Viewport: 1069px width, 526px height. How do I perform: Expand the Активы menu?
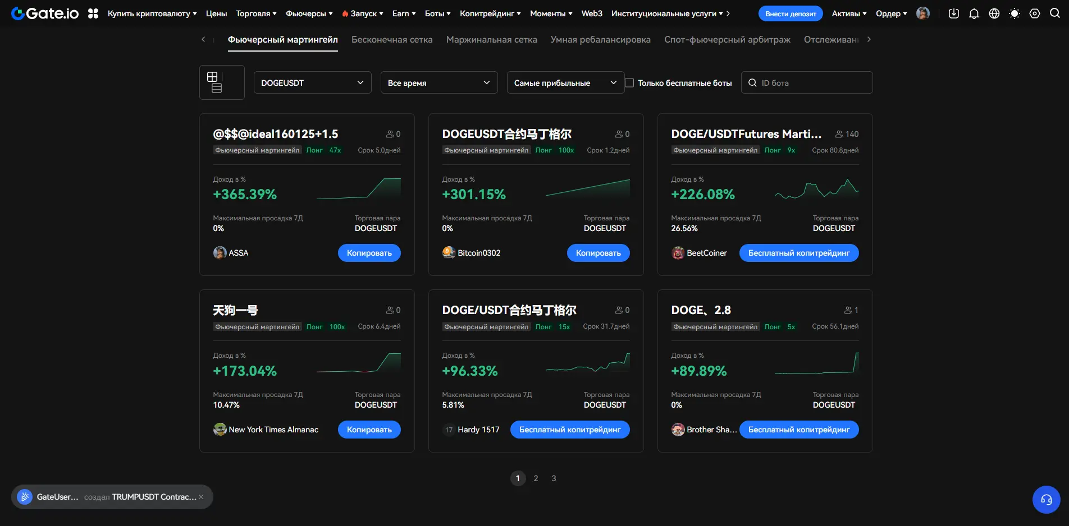849,13
